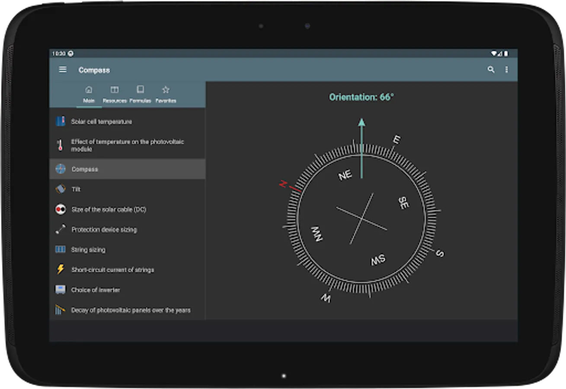566x389 pixels.
Task: Click the battery status icon
Action: pyautogui.click(x=506, y=54)
